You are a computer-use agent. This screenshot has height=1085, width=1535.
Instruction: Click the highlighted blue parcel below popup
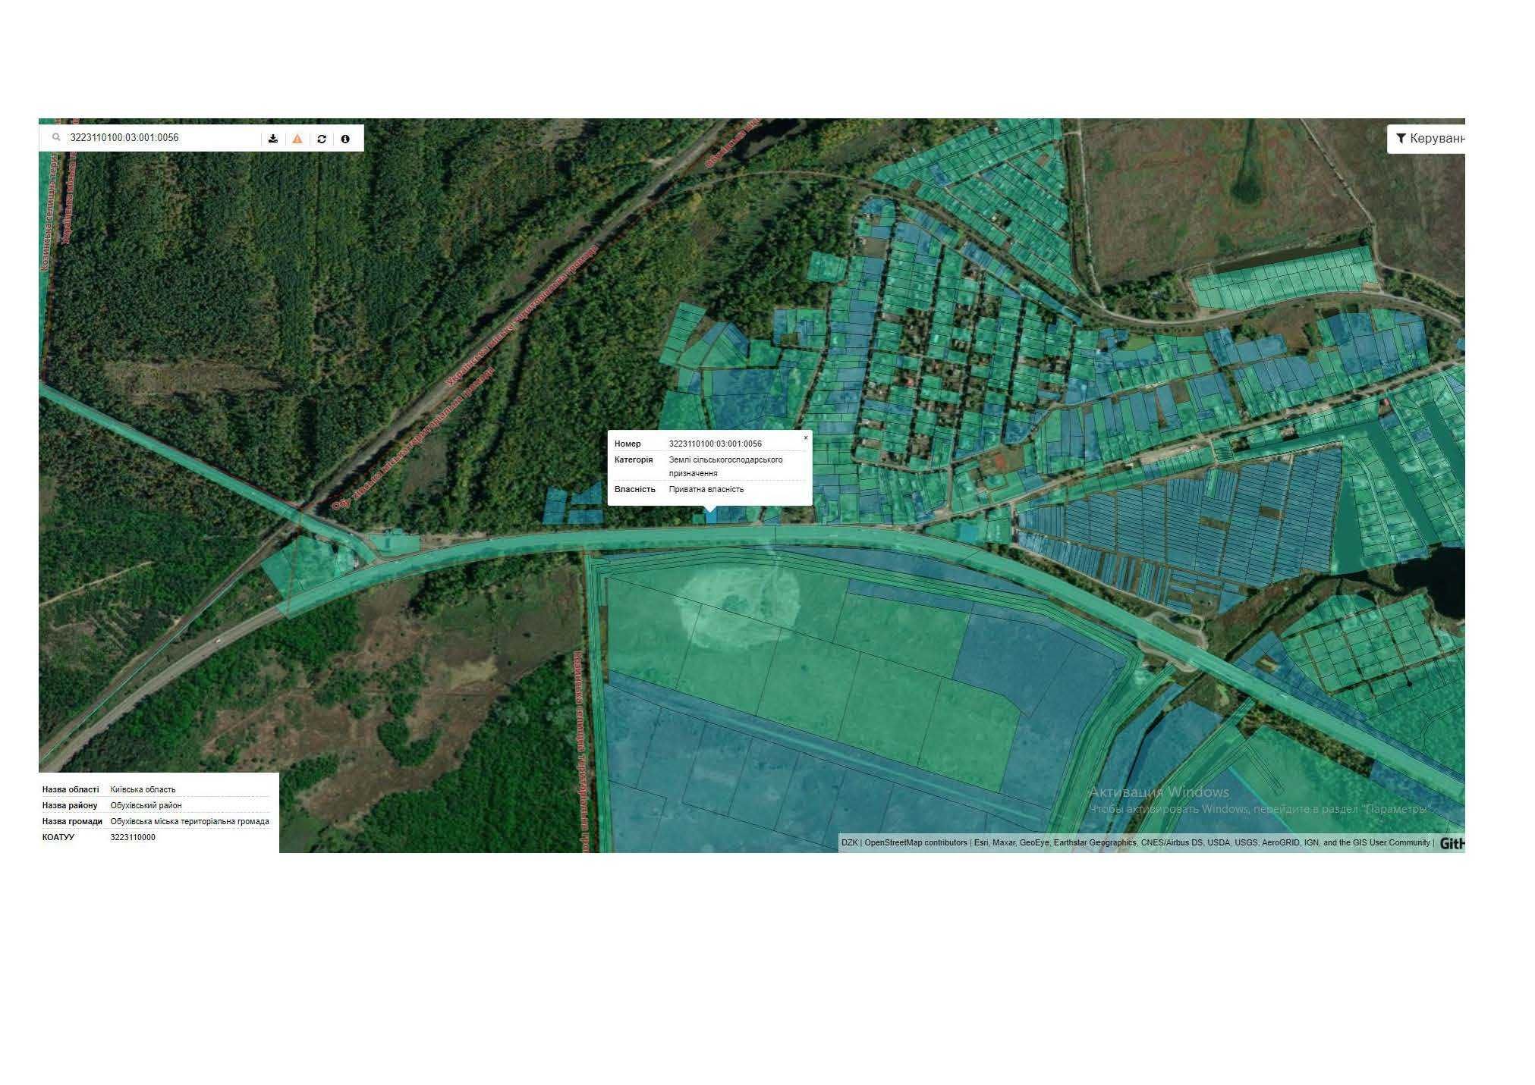(711, 516)
